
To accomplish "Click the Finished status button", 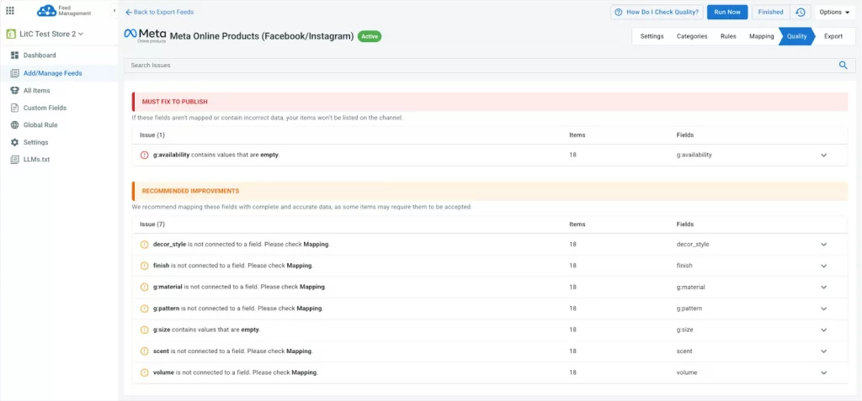I will (x=770, y=12).
